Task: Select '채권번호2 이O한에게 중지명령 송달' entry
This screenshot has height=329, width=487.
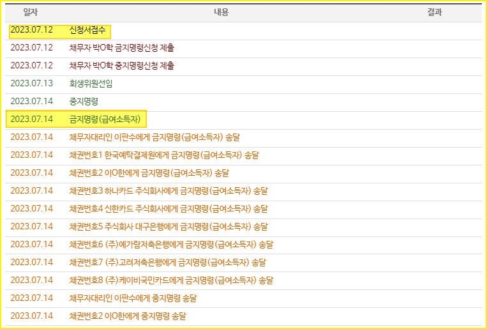Action: [128, 316]
